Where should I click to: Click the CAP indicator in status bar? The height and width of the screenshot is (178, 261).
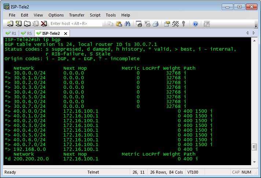(236, 172)
